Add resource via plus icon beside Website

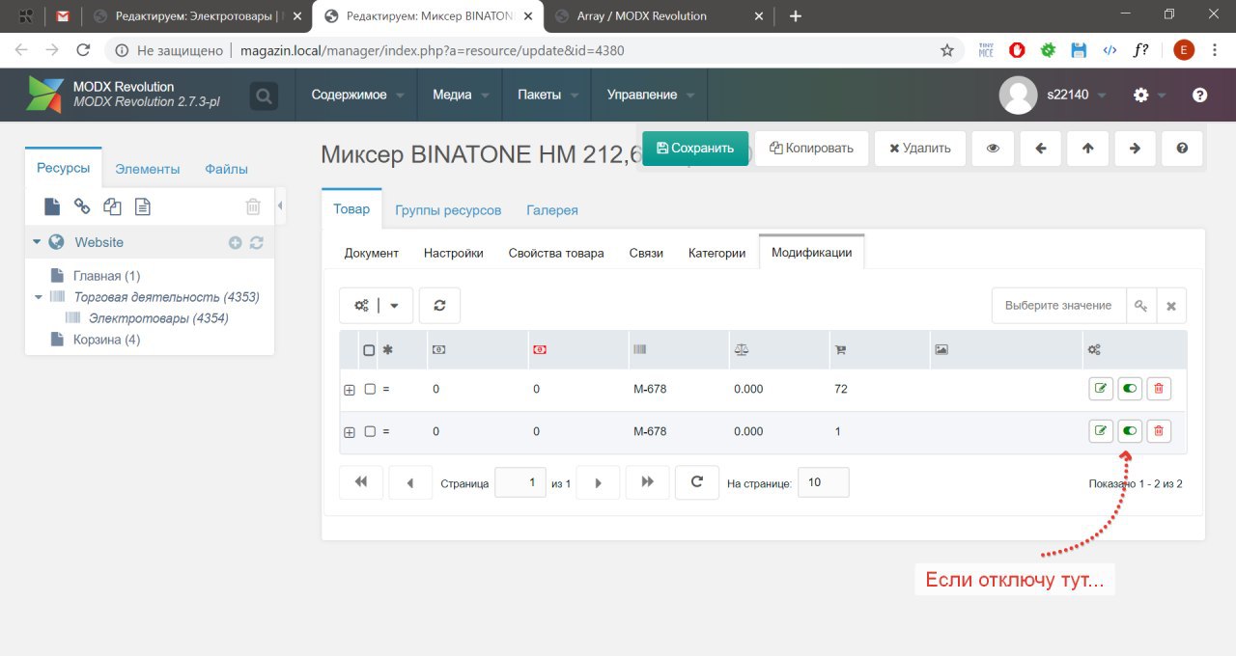click(235, 243)
